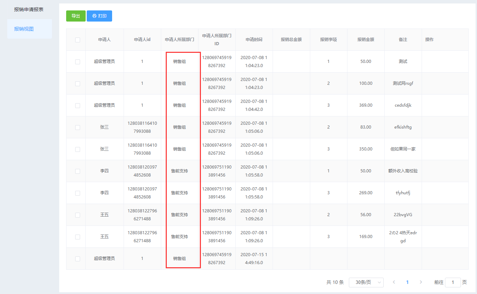Click the 申请人所属部门 column header

(180, 40)
